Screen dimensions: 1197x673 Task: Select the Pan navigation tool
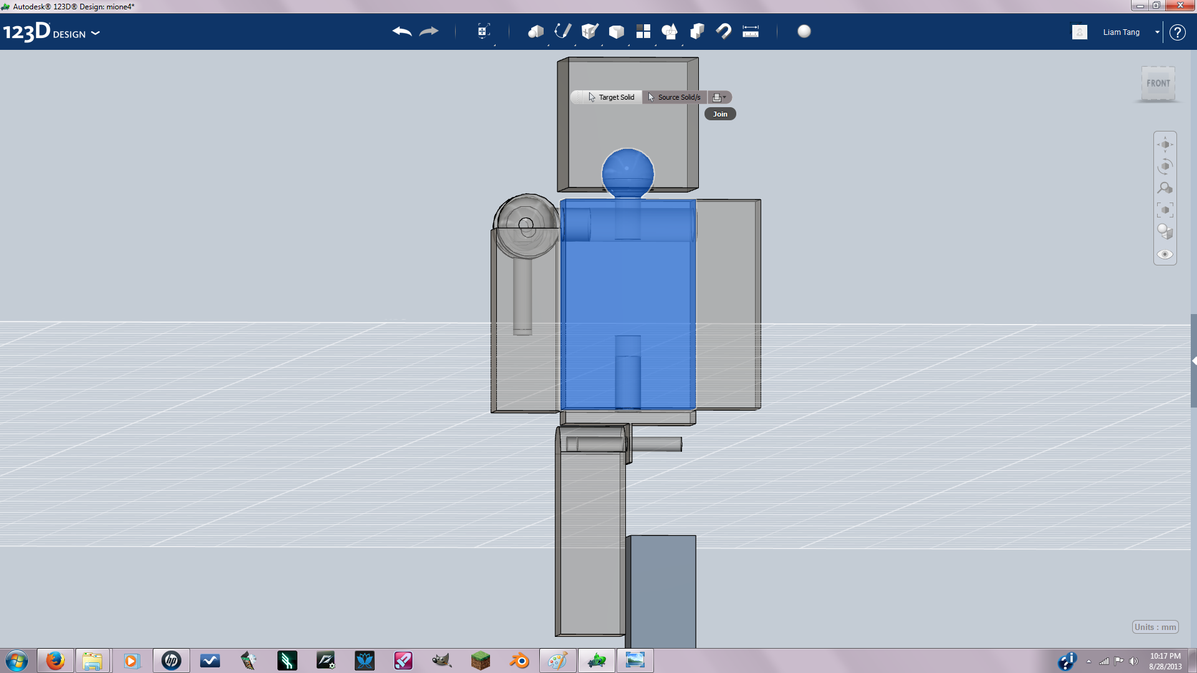click(1165, 145)
